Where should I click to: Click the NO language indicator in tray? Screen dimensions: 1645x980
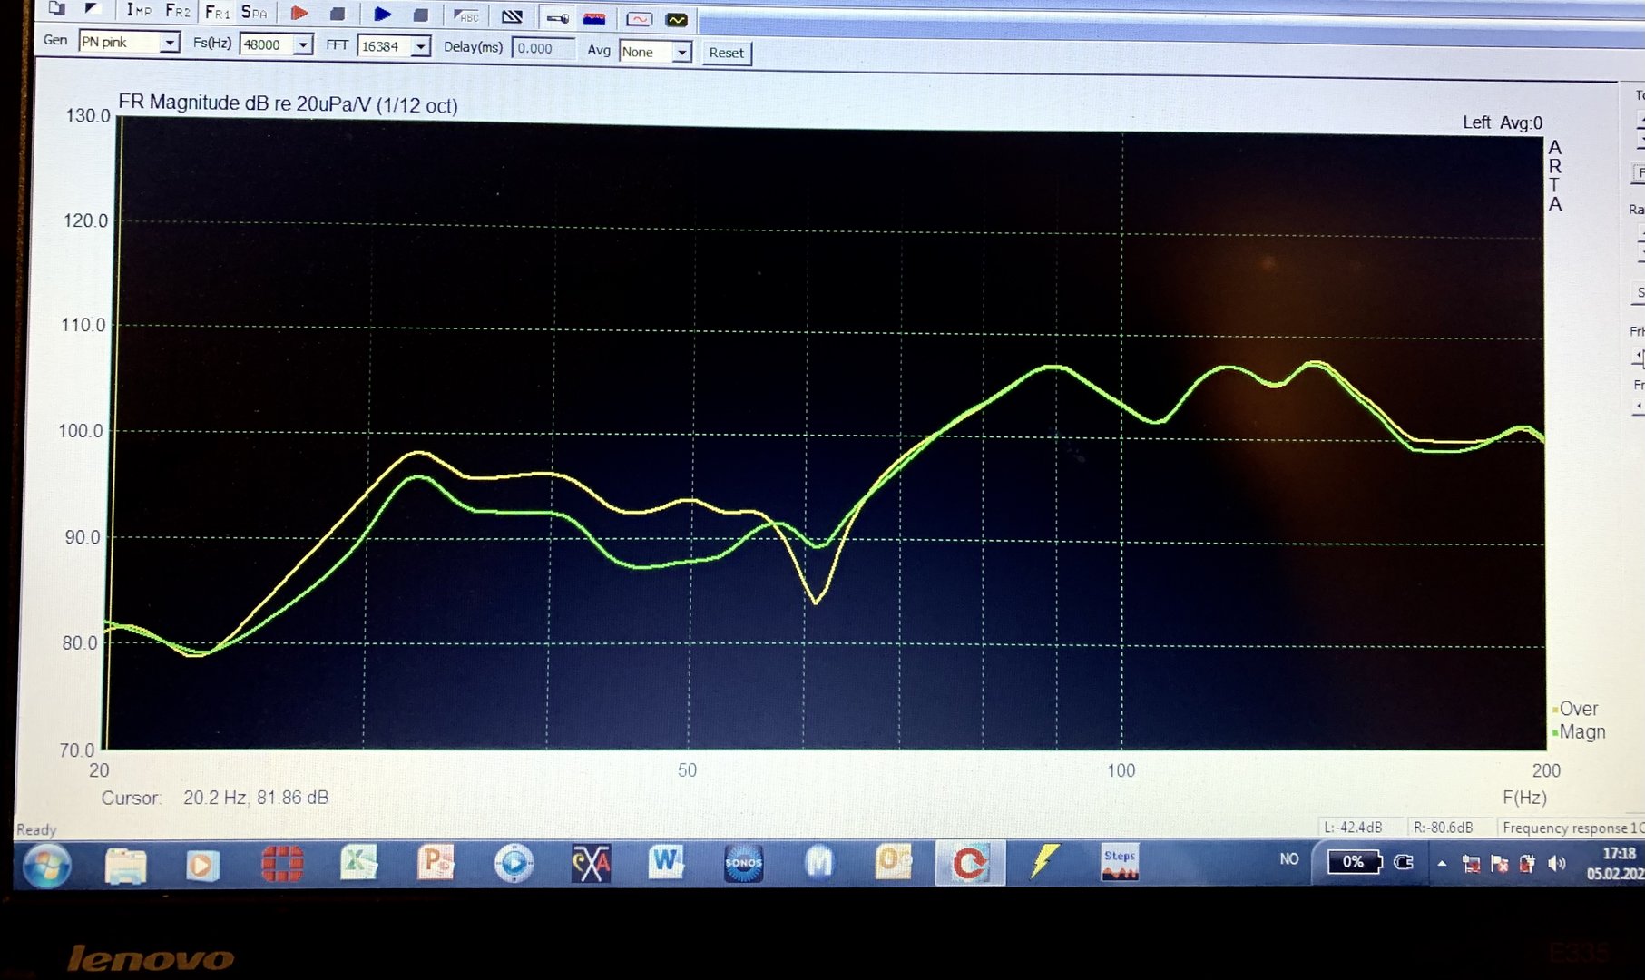(x=1289, y=858)
